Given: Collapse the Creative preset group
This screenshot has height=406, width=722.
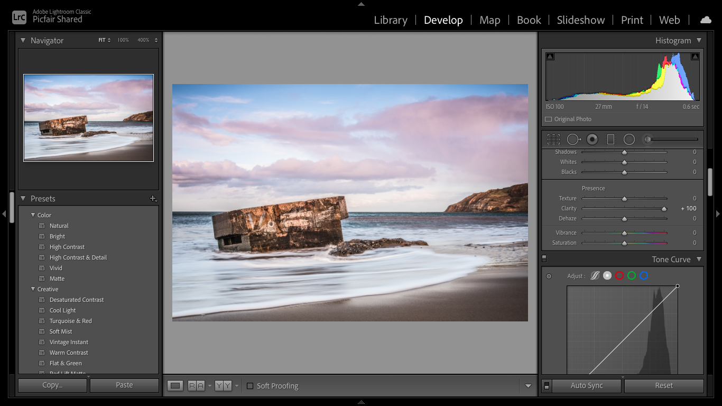Looking at the screenshot, I should pyautogui.click(x=33, y=289).
